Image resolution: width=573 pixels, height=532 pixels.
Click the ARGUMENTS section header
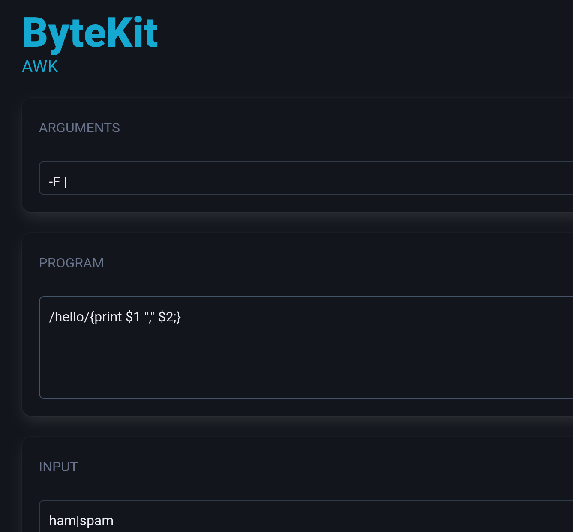click(x=79, y=128)
